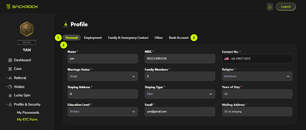
Task: Click the Dashboard grid icon
Action: click(x=10, y=60)
